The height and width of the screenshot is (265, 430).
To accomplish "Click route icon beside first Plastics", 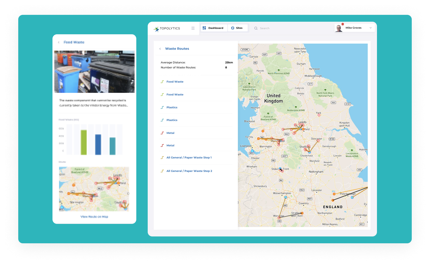I will point(162,107).
